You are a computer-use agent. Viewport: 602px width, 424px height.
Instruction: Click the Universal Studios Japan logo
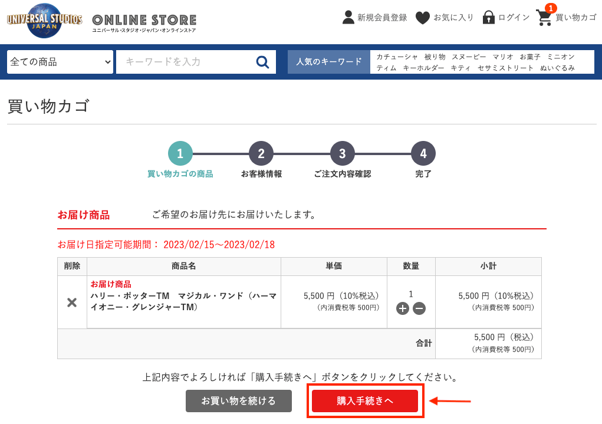tap(44, 20)
